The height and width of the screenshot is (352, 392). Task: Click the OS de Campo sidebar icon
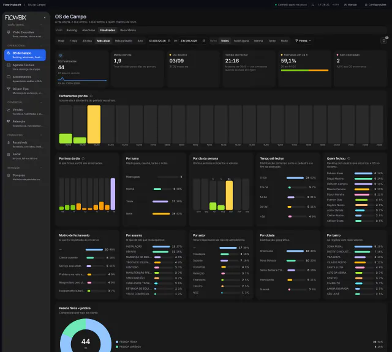coord(9,53)
